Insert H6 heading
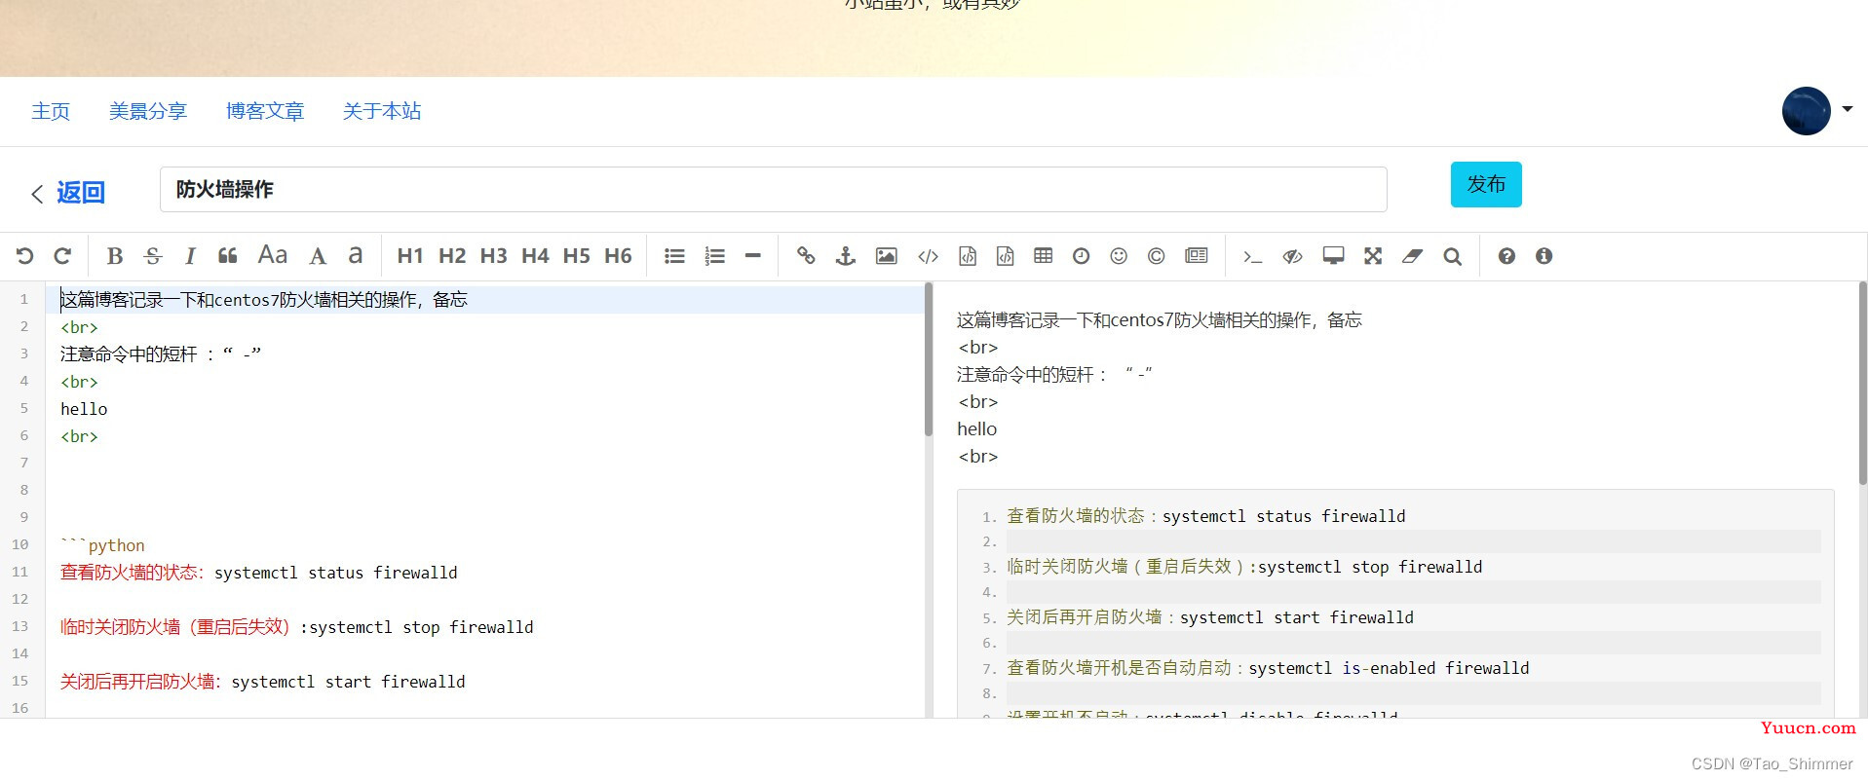 619,256
